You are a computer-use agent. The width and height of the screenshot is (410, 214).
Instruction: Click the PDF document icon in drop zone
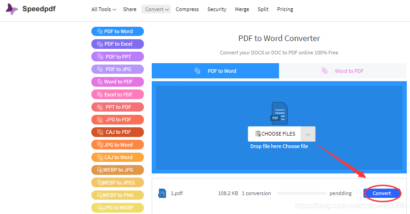point(279,113)
